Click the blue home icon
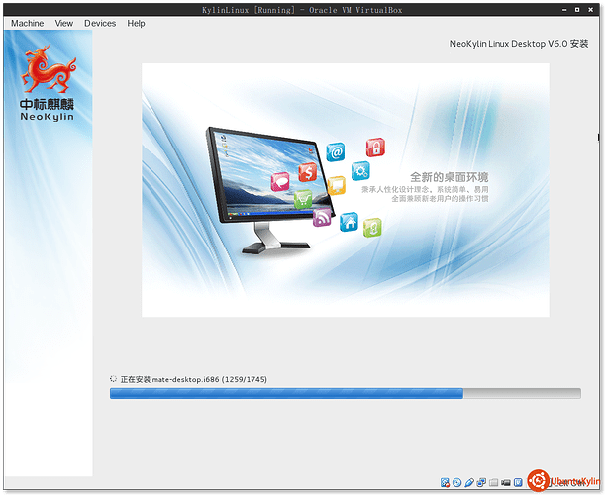The height and width of the screenshot is (495, 605). coord(349,222)
